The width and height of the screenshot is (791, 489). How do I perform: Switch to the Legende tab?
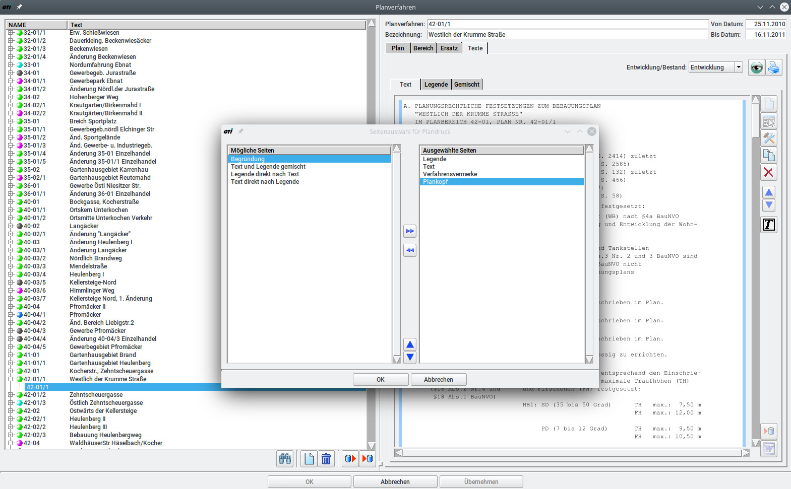pyautogui.click(x=436, y=85)
